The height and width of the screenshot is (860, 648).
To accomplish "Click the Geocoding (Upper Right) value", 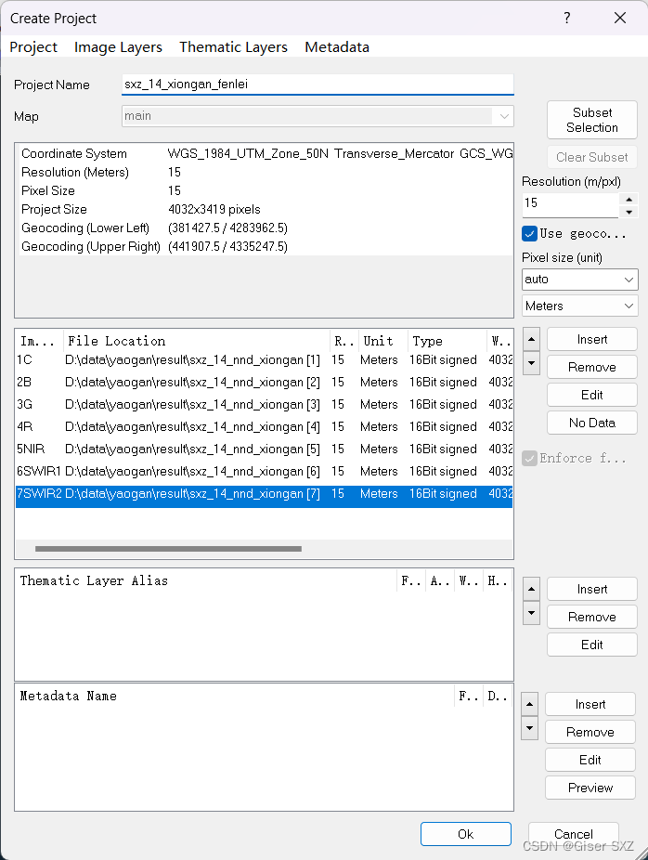I will tap(227, 247).
